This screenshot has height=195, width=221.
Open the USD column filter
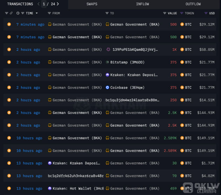pos(206,13)
